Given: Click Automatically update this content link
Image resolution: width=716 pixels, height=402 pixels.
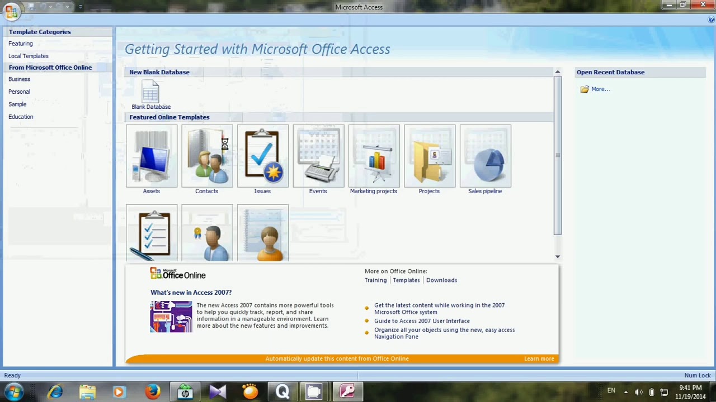Looking at the screenshot, I should (x=337, y=359).
